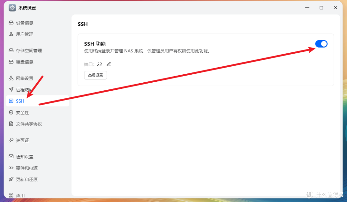Disable the SSH 功能 toggle switch
Viewport: 347px width, 202px height.
click(321, 44)
